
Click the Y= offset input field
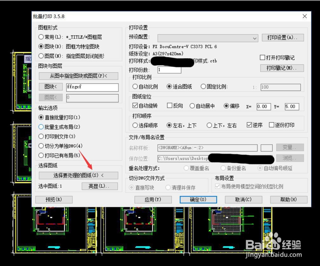tap(292, 106)
